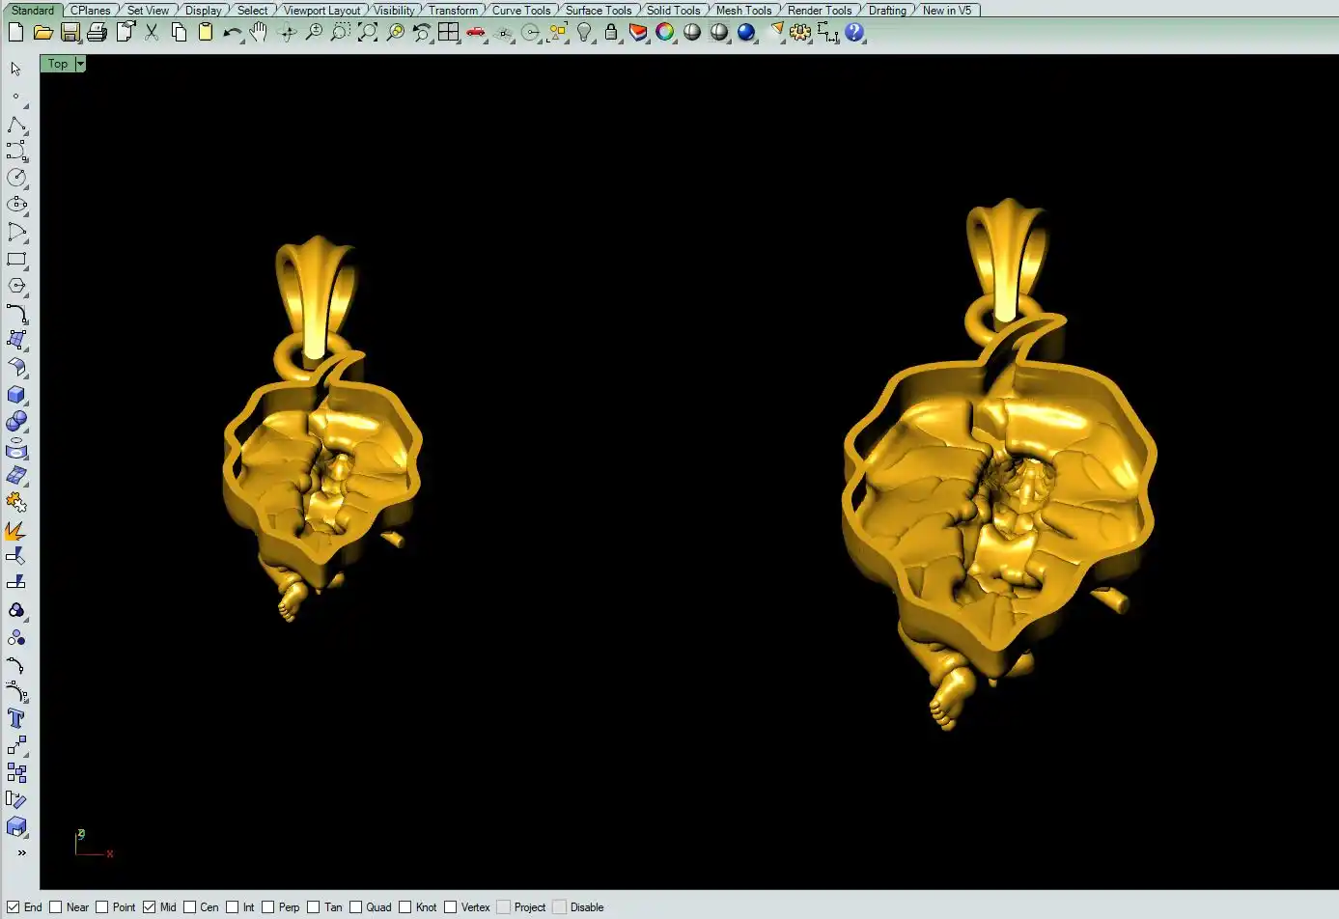Switch to the Mesh Tools tab
The image size is (1339, 919).
(x=743, y=11)
